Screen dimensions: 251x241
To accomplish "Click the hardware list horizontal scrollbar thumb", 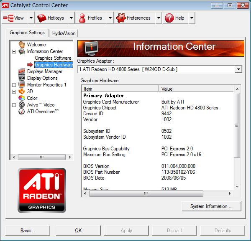I will click(x=146, y=193).
